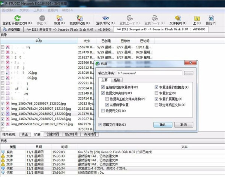
Task: Click the 恢复(R) recover toolbar icon
Action: click(x=59, y=18)
